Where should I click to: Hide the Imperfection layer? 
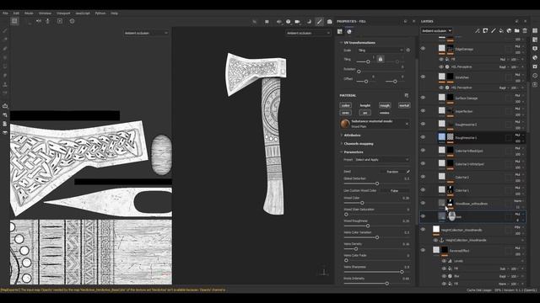[x=423, y=110]
